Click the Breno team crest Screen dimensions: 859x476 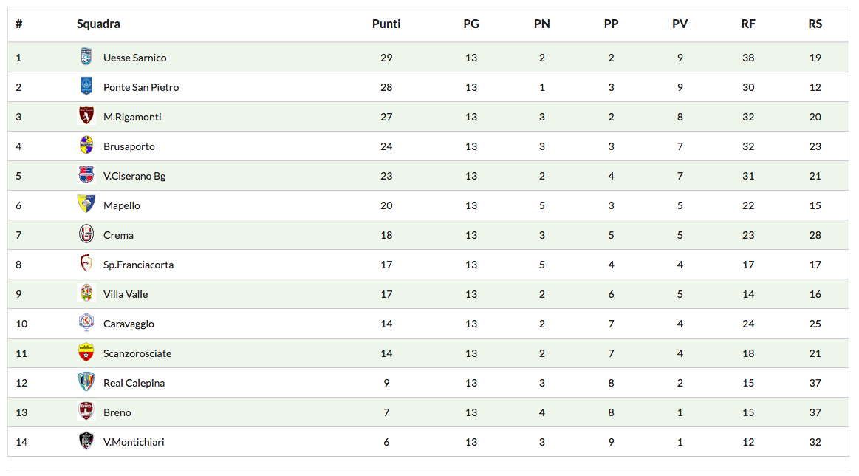pos(86,412)
